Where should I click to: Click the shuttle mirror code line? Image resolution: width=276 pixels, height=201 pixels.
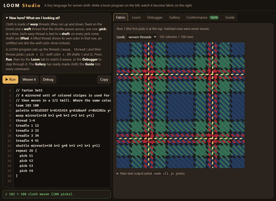(58, 146)
